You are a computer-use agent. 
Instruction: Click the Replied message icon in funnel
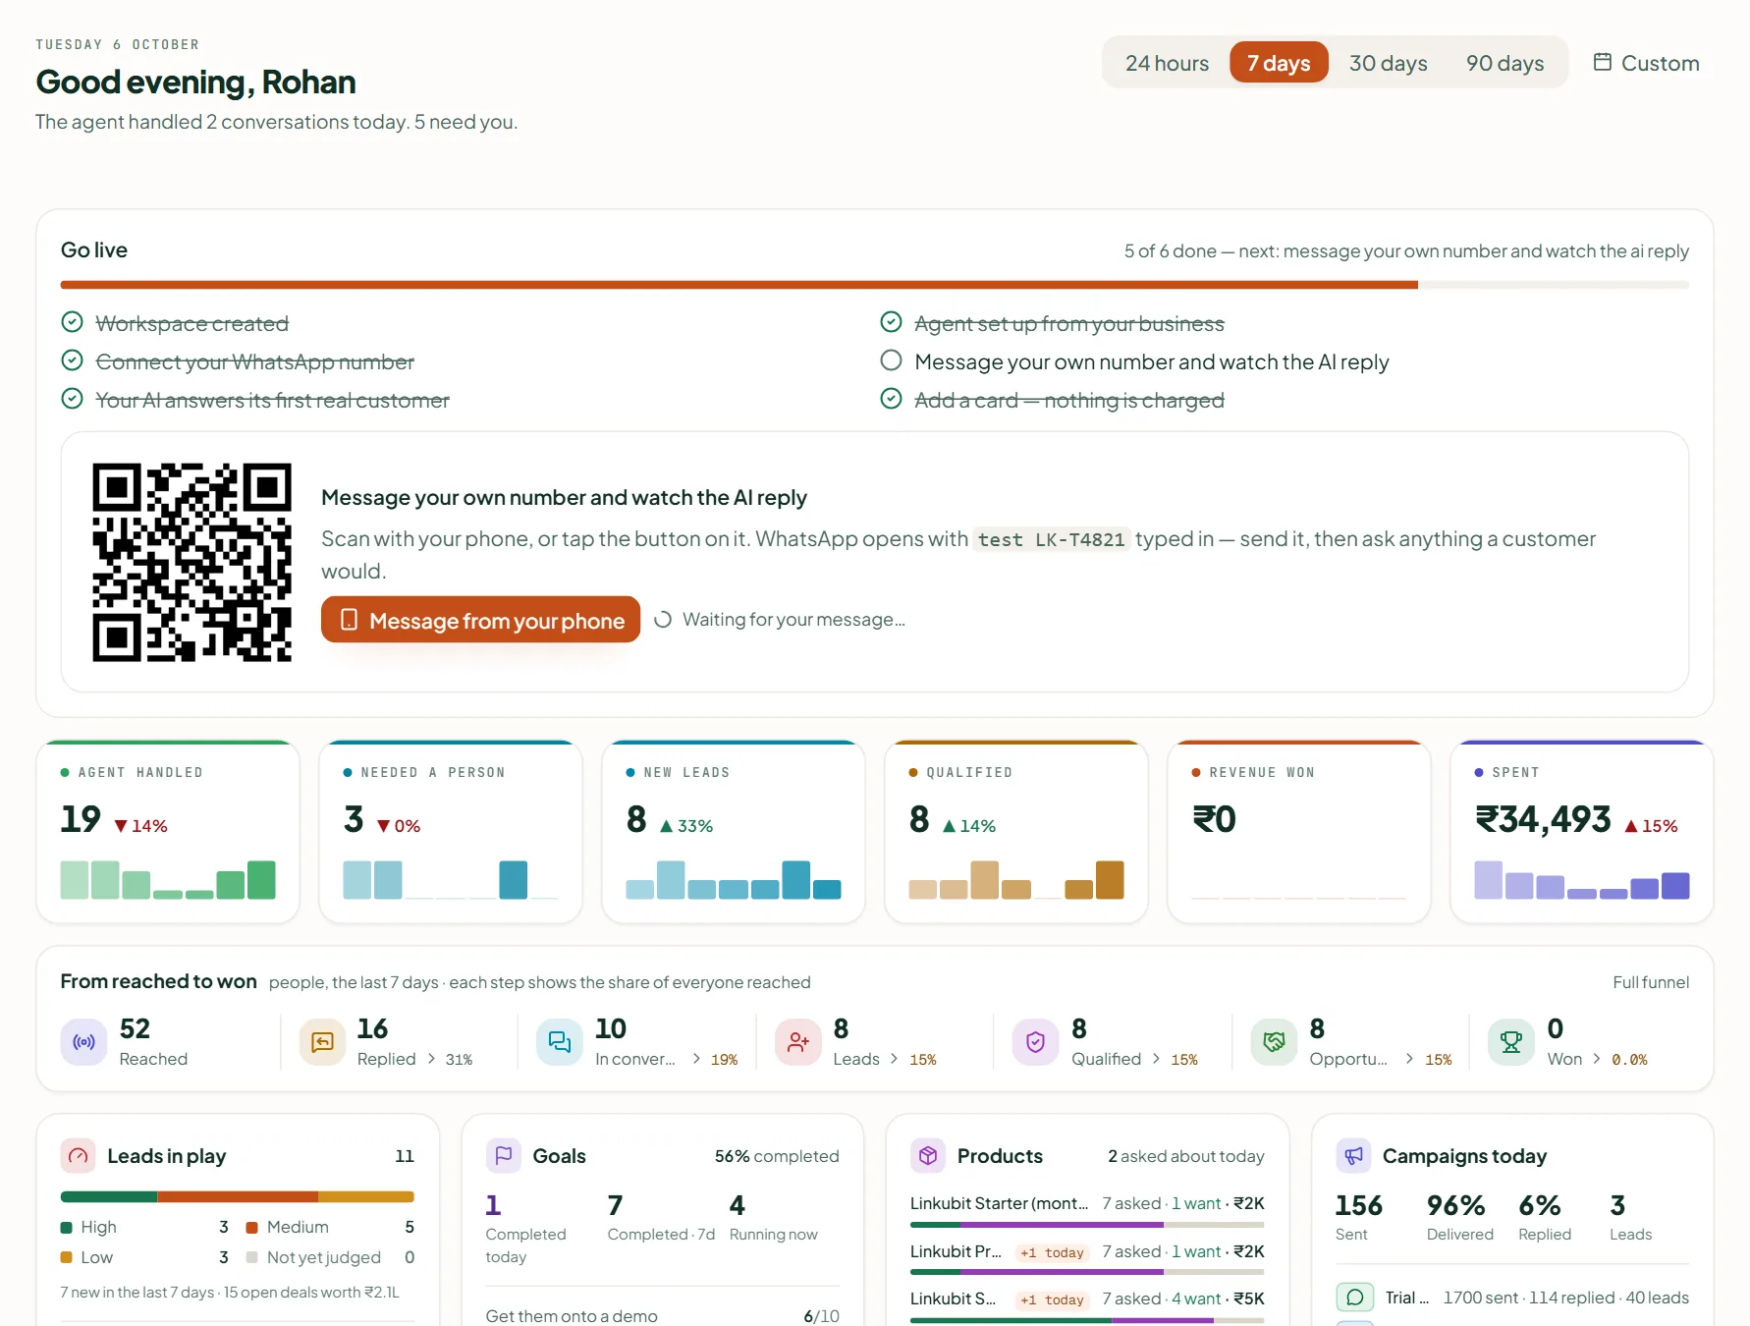[322, 1042]
